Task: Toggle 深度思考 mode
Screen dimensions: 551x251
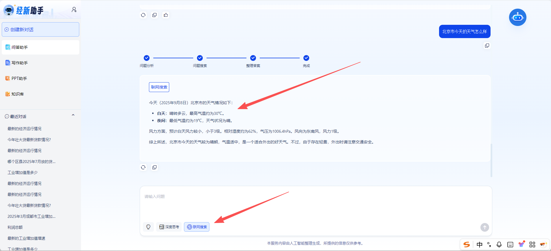Action: tap(169, 227)
